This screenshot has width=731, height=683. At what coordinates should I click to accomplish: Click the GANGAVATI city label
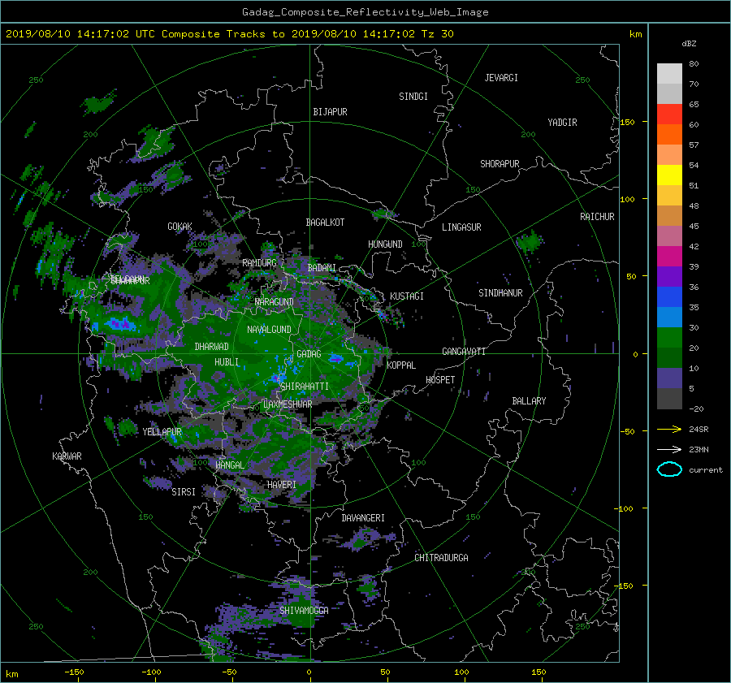click(x=464, y=352)
